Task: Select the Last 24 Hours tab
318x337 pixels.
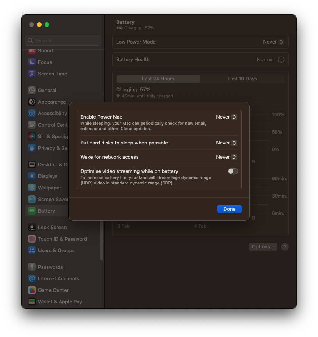Action: pyautogui.click(x=158, y=79)
